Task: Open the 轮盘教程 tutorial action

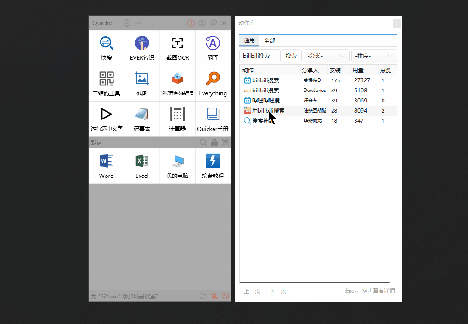Action: point(213,166)
